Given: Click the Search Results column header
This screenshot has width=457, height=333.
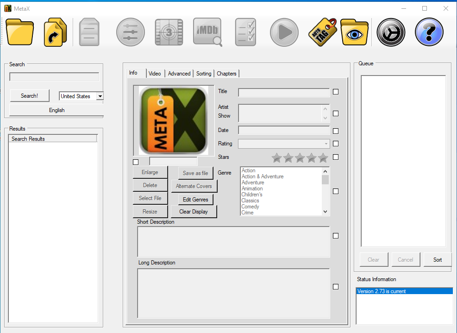Looking at the screenshot, I should pos(53,139).
